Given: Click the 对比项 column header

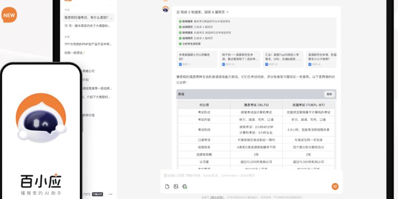Looking at the screenshot, I should (x=204, y=105).
